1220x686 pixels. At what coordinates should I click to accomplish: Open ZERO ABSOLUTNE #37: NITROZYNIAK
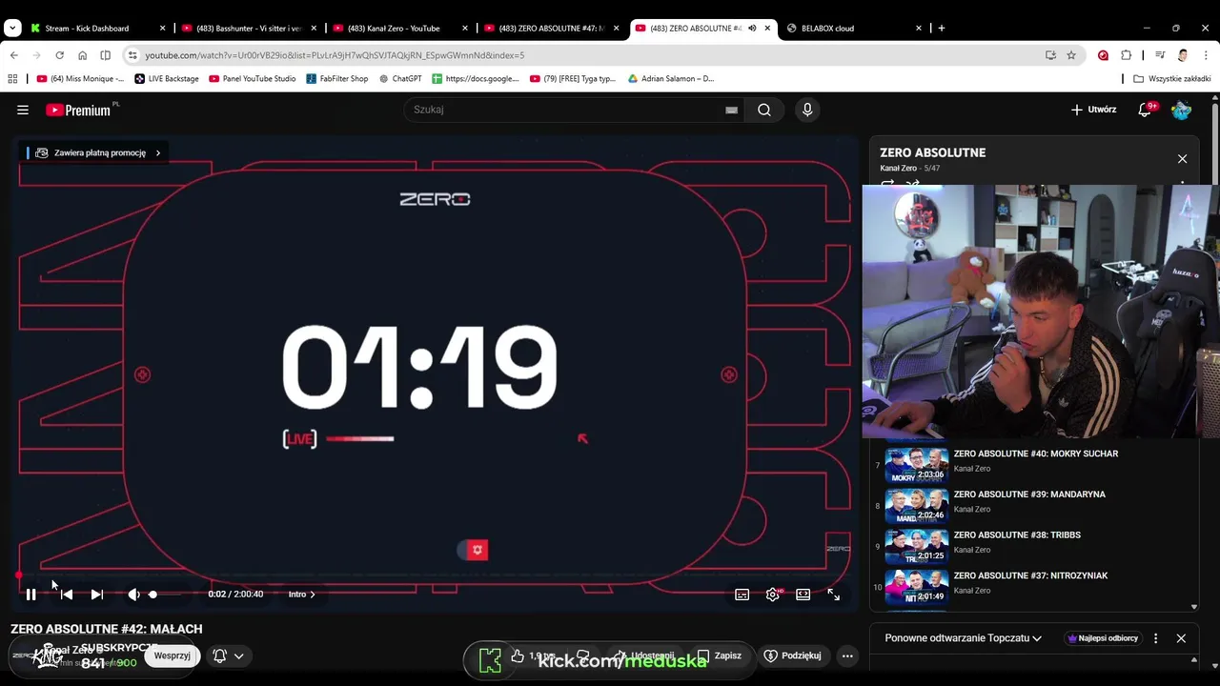1030,575
